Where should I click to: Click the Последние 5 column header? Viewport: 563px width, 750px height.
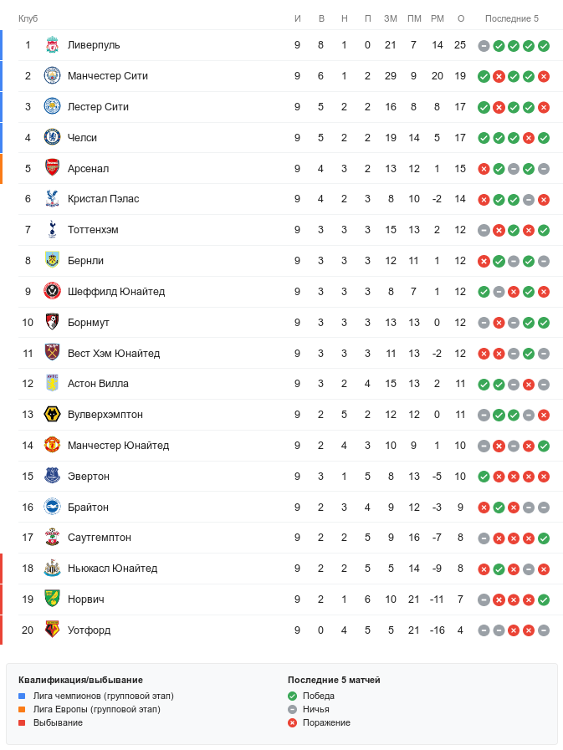(512, 18)
